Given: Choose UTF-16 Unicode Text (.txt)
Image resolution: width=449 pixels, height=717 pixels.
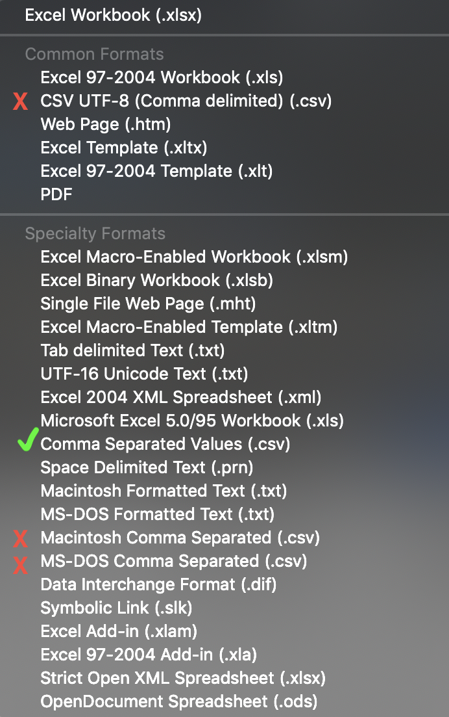Looking at the screenshot, I should click(144, 374).
